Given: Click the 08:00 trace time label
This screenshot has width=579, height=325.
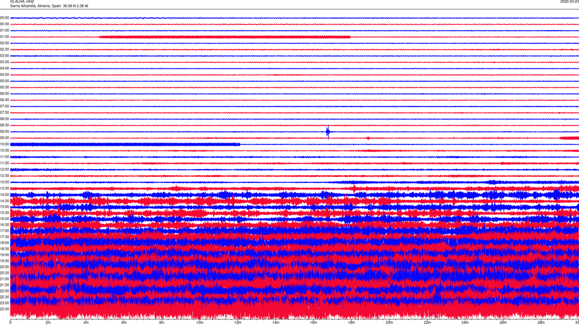Looking at the screenshot, I should point(4,119).
